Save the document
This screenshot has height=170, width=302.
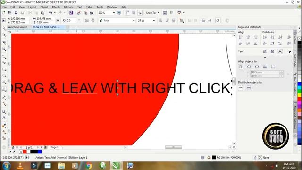coord(16,13)
